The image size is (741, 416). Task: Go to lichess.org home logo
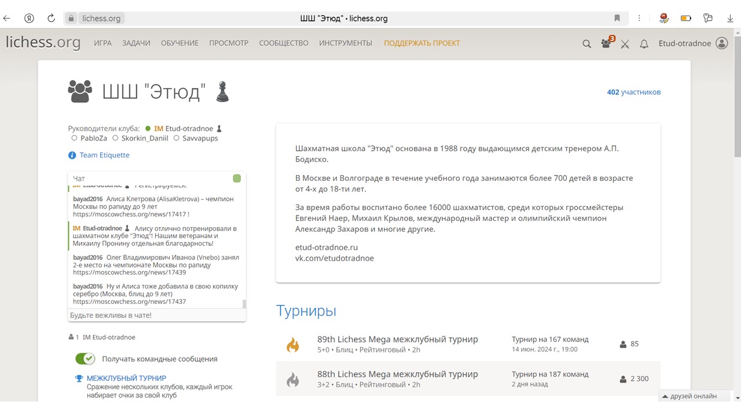click(x=43, y=43)
